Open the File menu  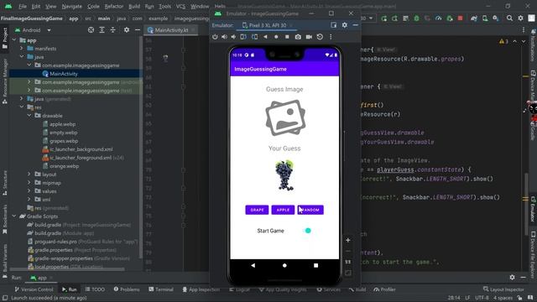click(23, 6)
